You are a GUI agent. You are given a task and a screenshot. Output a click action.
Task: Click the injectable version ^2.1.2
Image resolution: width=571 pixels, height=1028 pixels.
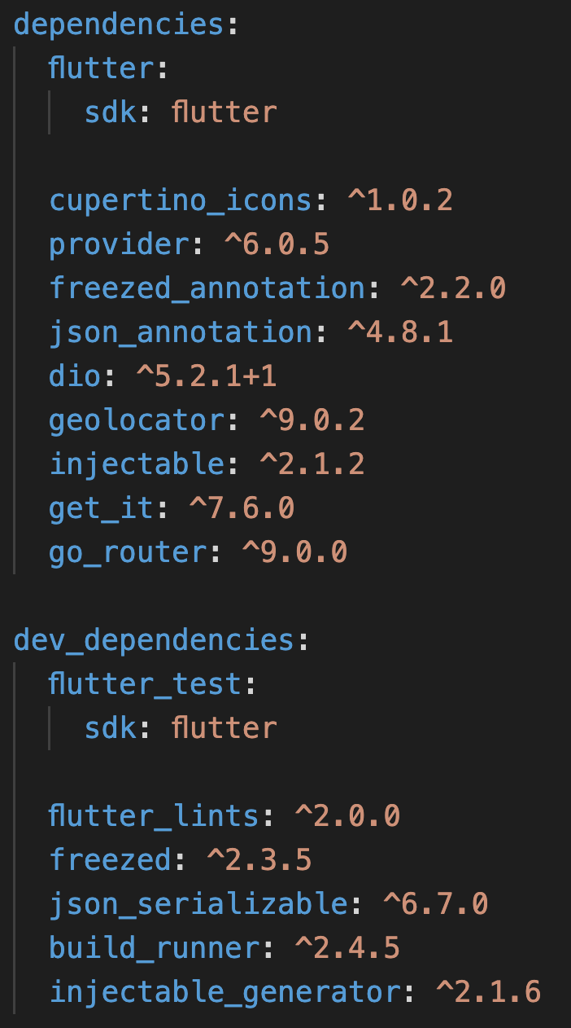click(312, 464)
